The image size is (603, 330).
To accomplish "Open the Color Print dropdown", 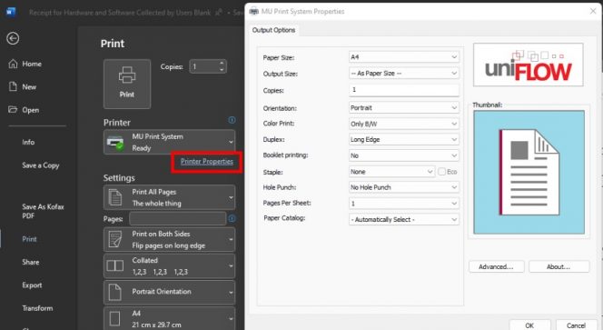I will [404, 124].
